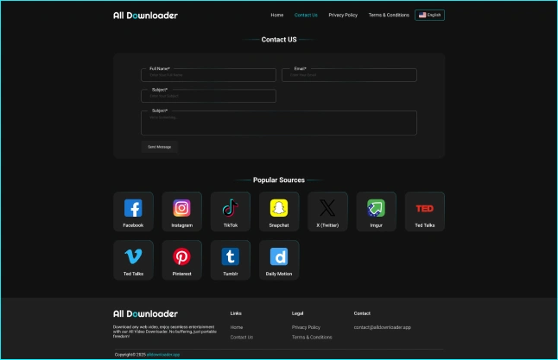Click the TikTok source icon
Viewport: 558px width, 360px height.
click(x=231, y=209)
